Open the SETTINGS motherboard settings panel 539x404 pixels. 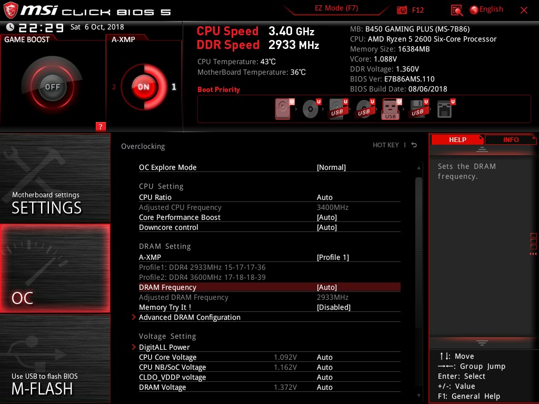click(55, 178)
